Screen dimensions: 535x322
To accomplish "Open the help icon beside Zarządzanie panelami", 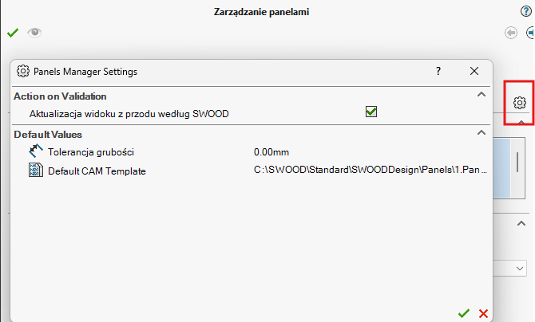I will tap(525, 11).
